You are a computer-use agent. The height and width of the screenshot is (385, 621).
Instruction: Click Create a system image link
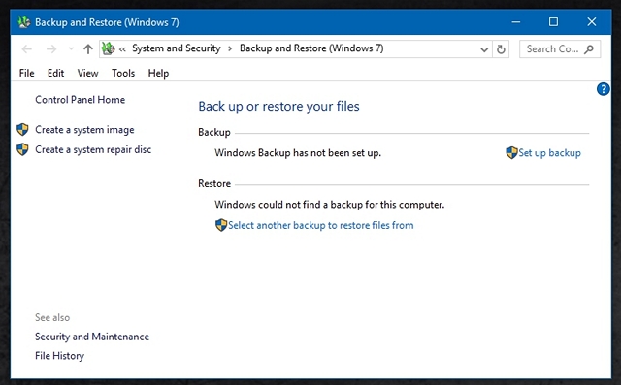[x=84, y=130]
